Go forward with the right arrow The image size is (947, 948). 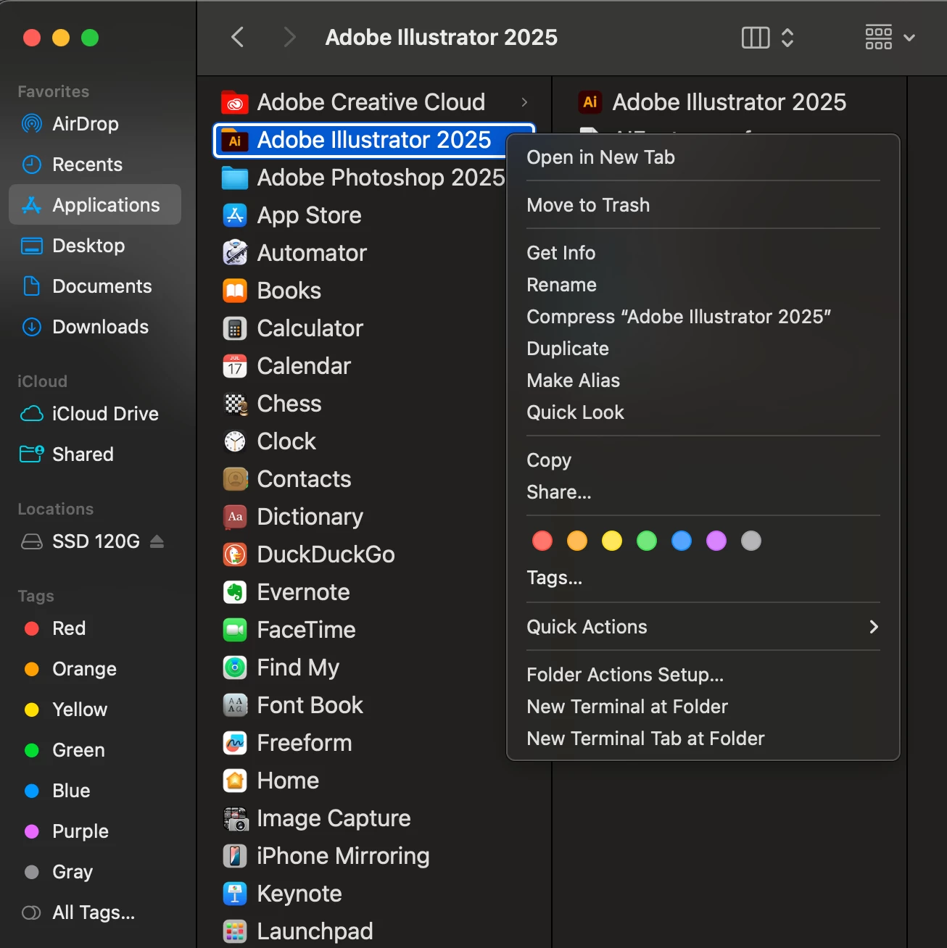[289, 37]
